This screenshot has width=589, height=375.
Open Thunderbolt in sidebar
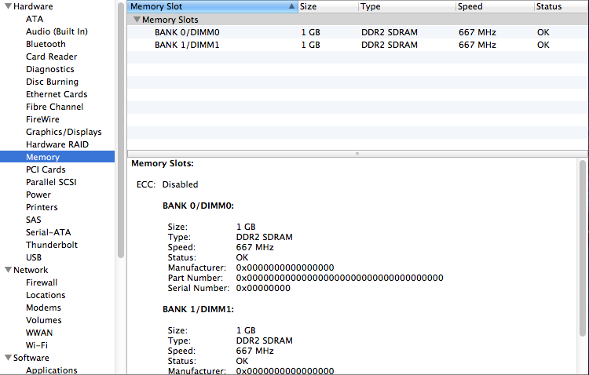(52, 245)
